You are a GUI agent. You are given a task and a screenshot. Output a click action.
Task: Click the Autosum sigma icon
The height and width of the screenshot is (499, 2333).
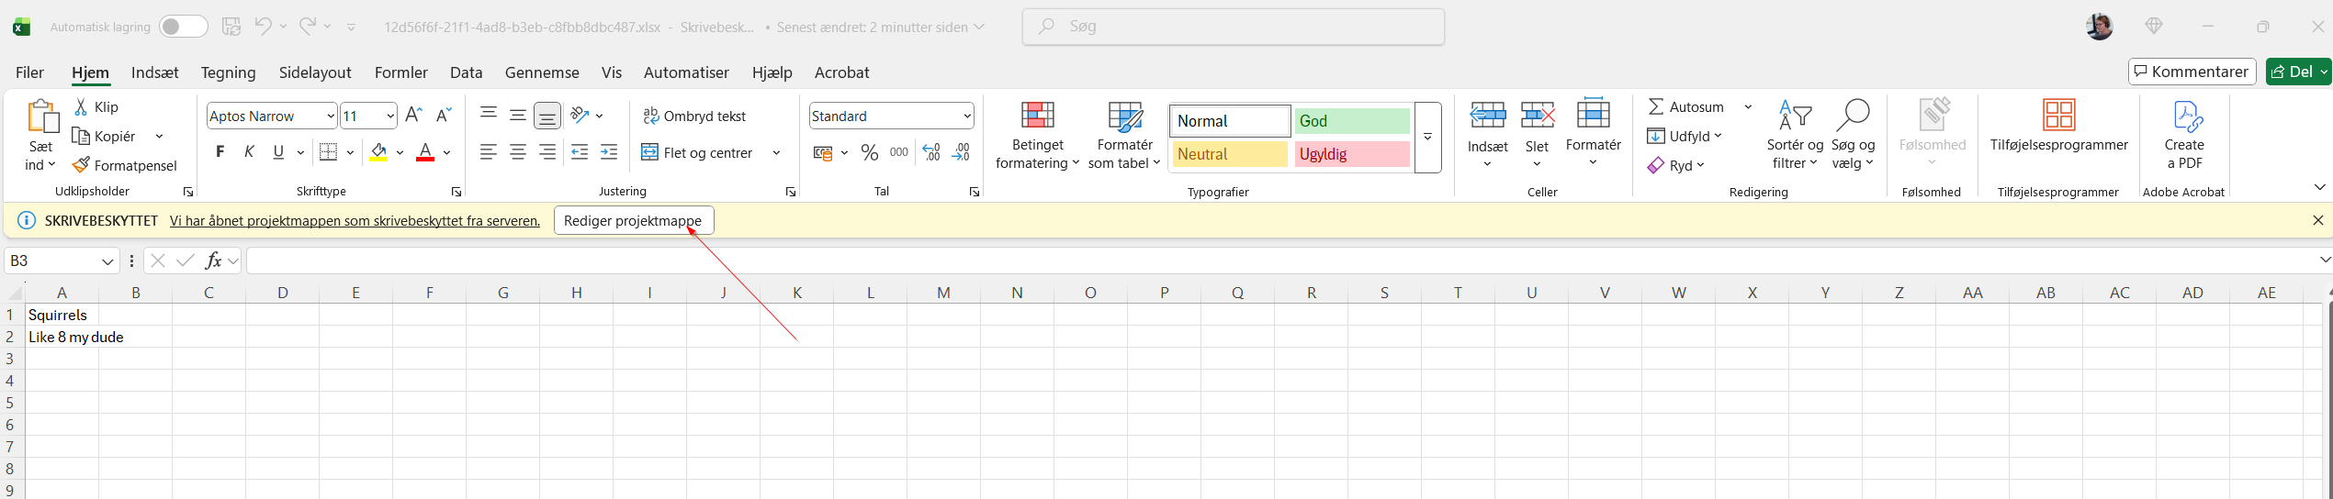click(x=1656, y=107)
